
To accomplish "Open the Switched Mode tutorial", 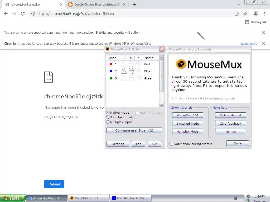I will (x=187, y=124).
